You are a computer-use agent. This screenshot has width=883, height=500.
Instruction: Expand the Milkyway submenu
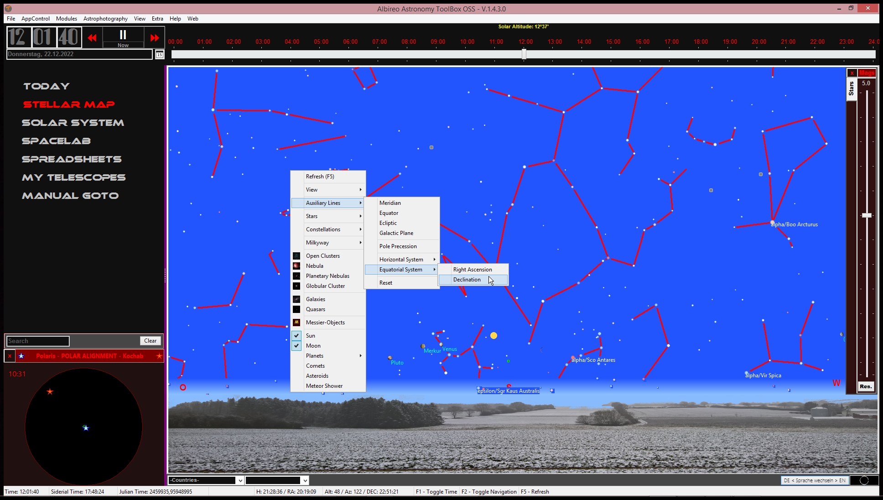328,243
